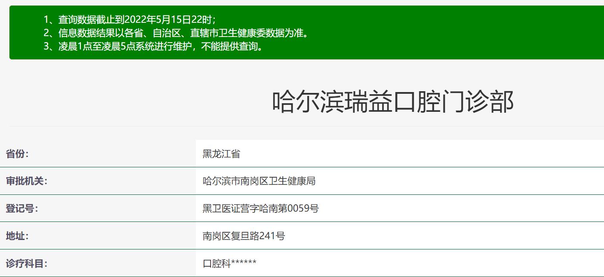Click the 登记号 label
The width and height of the screenshot is (604, 277).
[22, 209]
